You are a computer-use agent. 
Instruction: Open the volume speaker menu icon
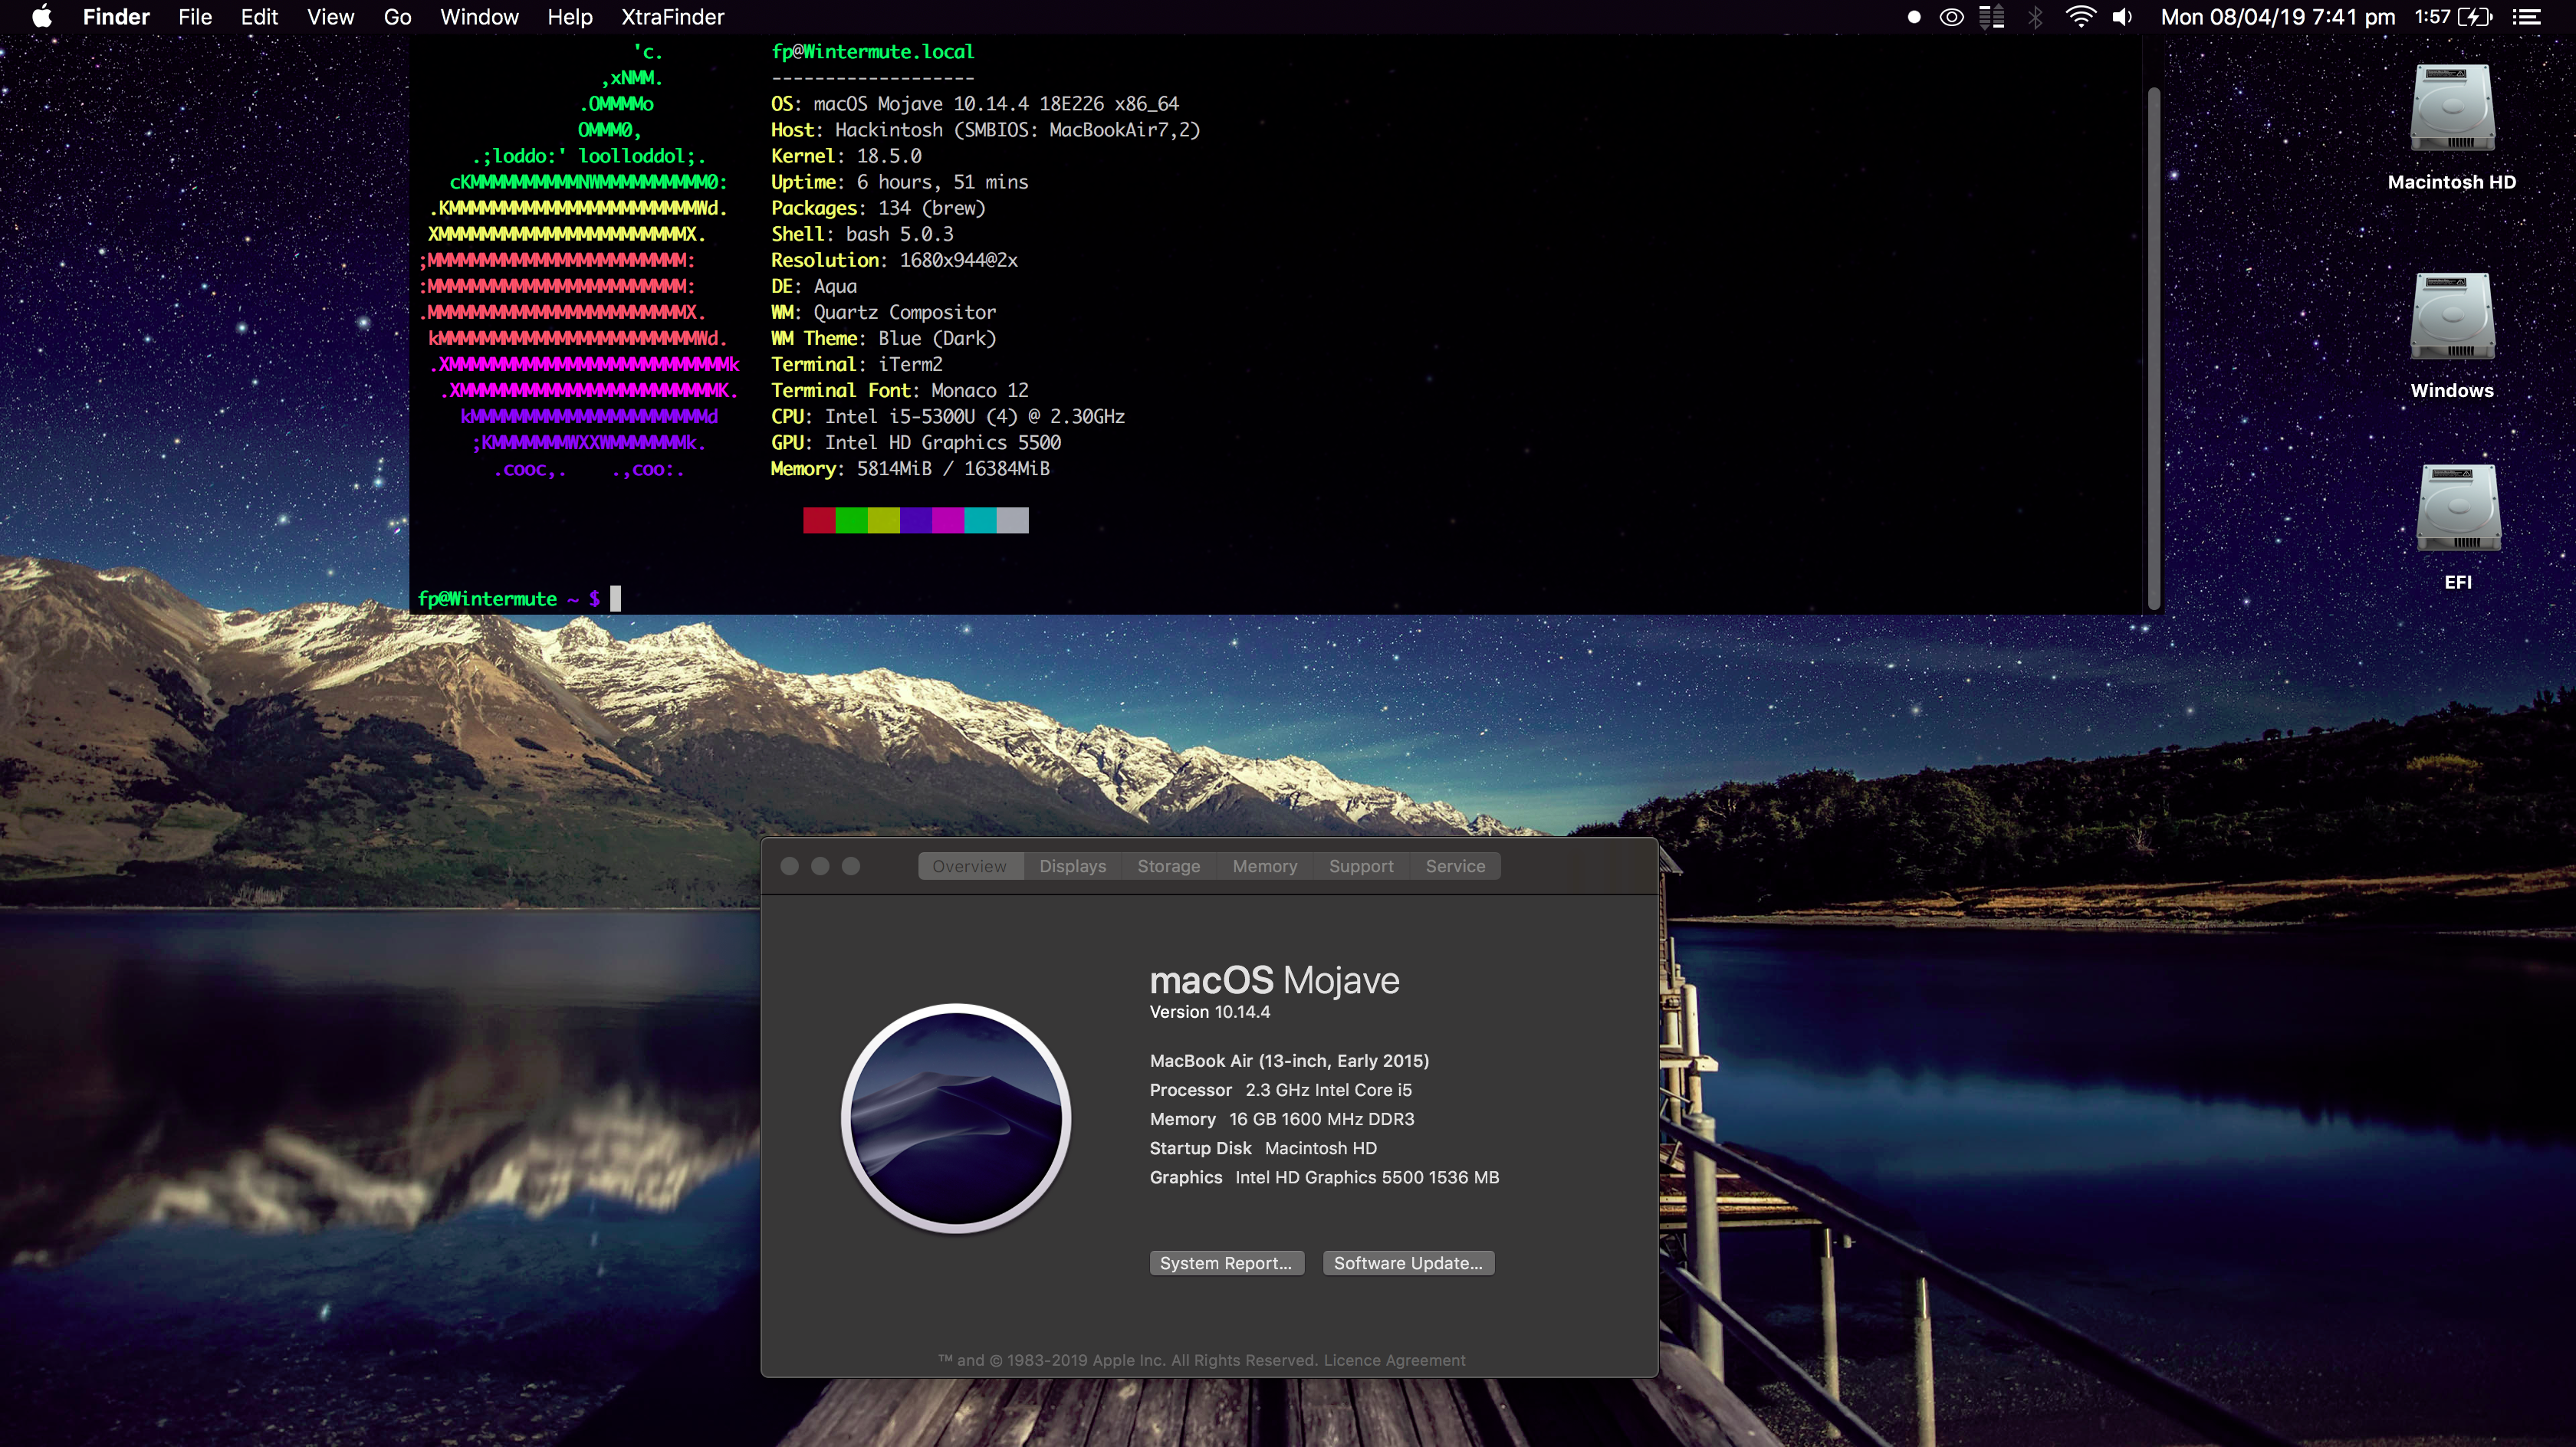pyautogui.click(x=2122, y=17)
